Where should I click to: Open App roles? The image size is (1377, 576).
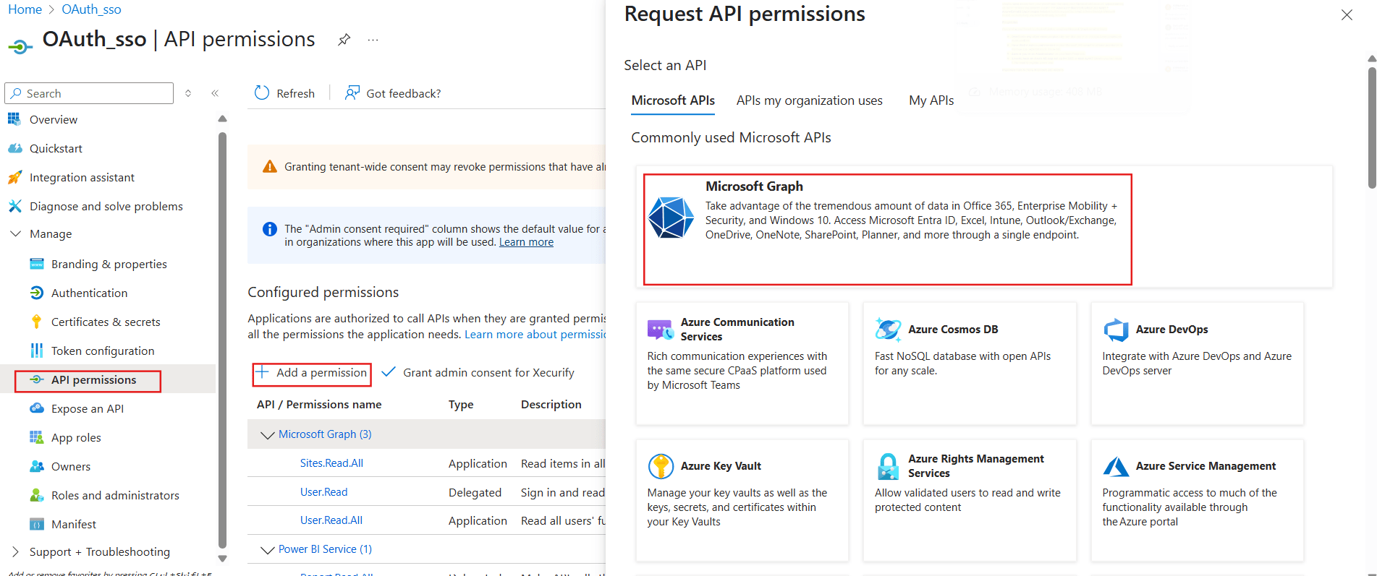click(x=76, y=437)
